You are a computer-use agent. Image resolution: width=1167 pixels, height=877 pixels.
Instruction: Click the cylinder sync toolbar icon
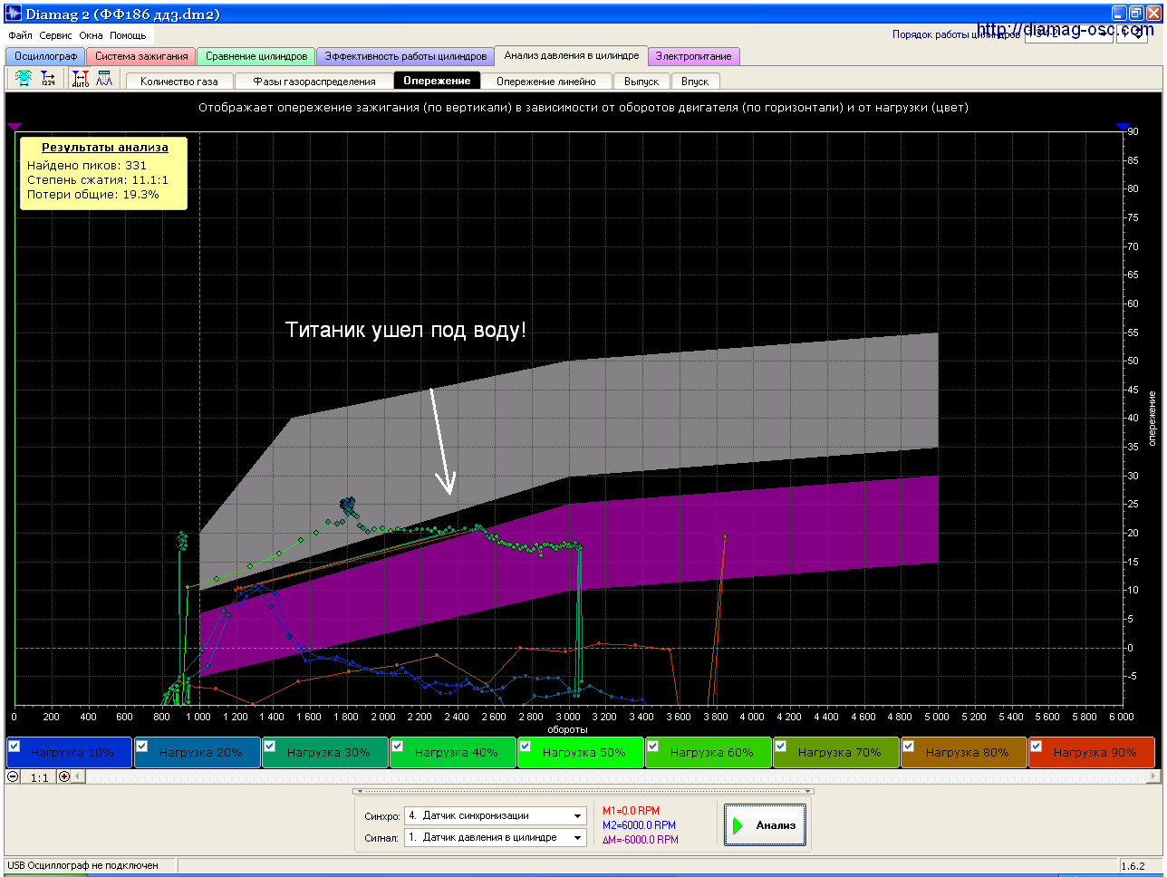[x=24, y=79]
